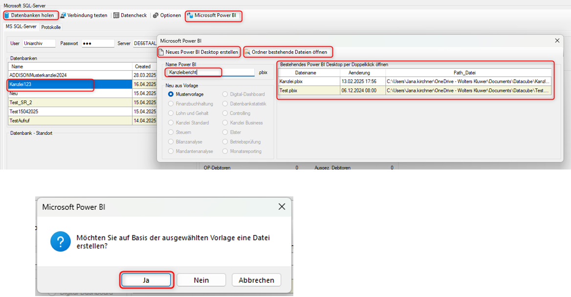This screenshot has width=571, height=297.
Task: Click the created date of Test_SR_2
Action: 145,102
